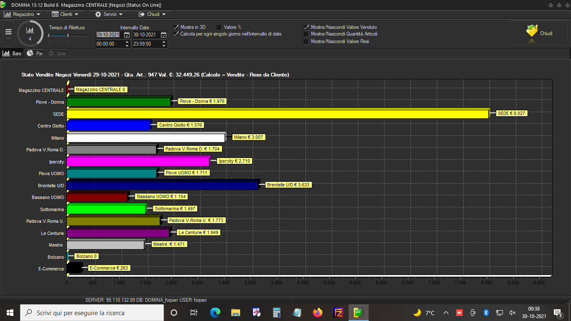Click the red AnyDesk tray icon
The height and width of the screenshot is (321, 571).
pos(459,313)
